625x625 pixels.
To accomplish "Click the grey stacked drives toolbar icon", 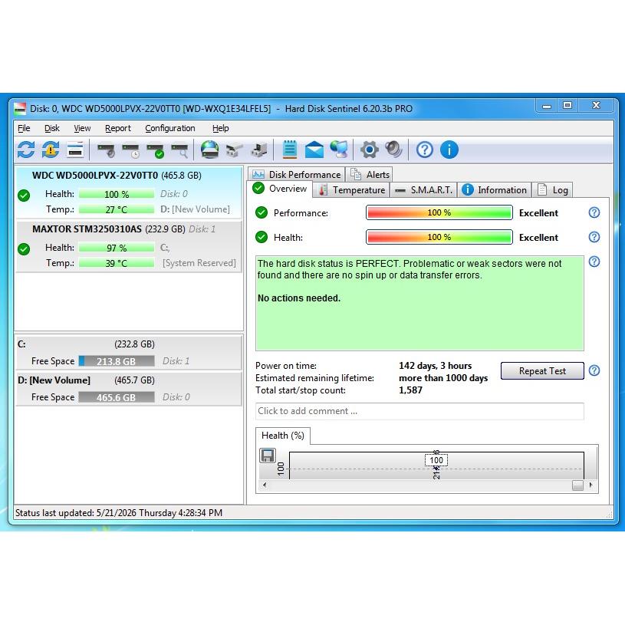I will pyautogui.click(x=235, y=150).
